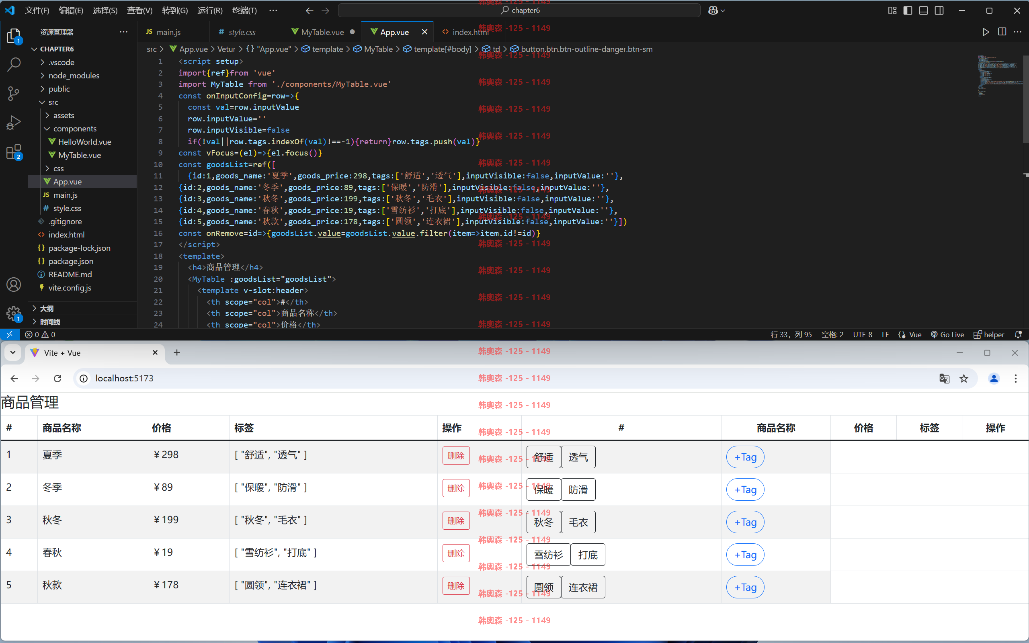Image resolution: width=1029 pixels, height=643 pixels.
Task: Open the Search view in activity bar
Action: pyautogui.click(x=14, y=65)
